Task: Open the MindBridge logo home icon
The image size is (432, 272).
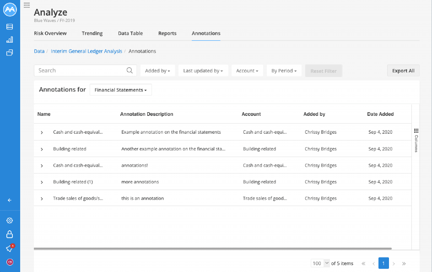Action: pyautogui.click(x=10, y=9)
